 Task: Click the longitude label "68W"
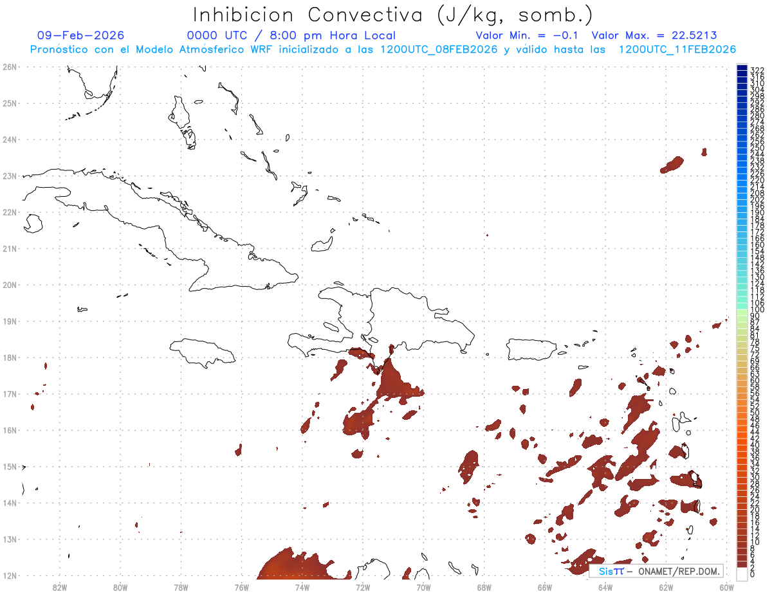[x=484, y=587]
